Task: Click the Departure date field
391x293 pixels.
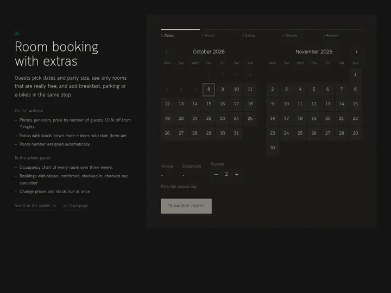Action: click(x=192, y=171)
